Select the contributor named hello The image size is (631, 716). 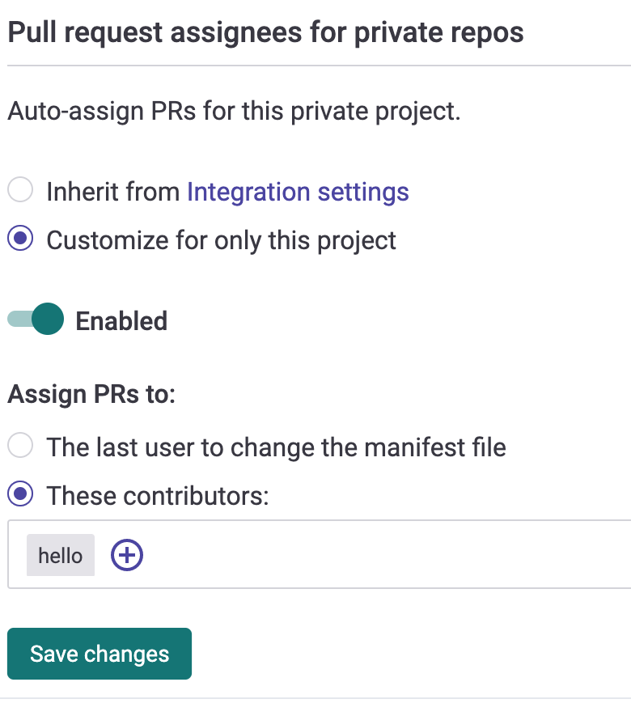click(60, 555)
